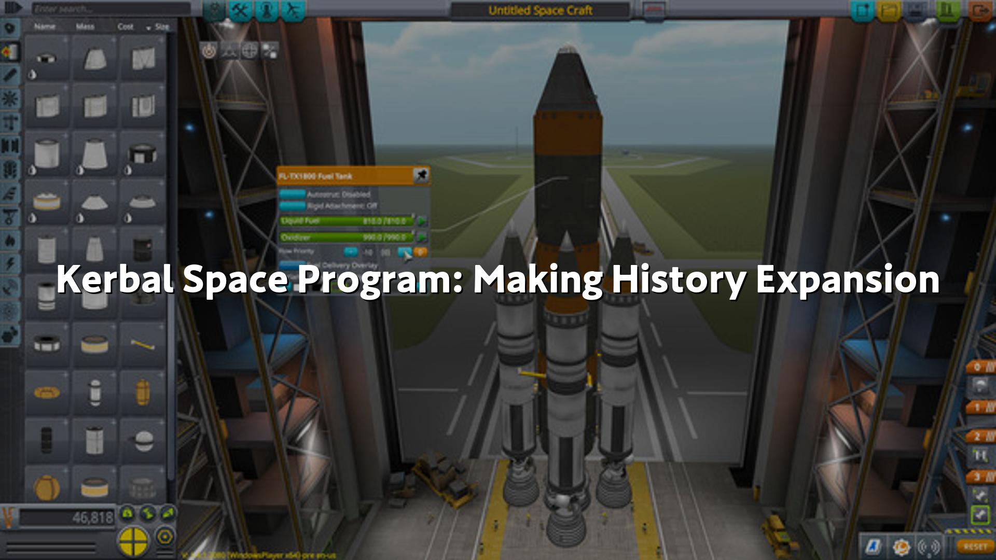The image size is (996, 560).
Task: Sort parts by Cost
Action: [126, 26]
